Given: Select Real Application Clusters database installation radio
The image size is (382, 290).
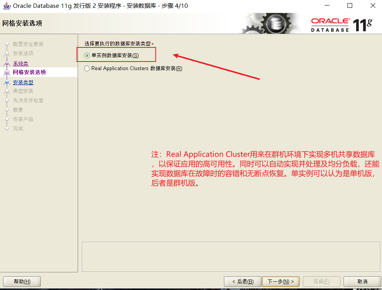Looking at the screenshot, I should [87, 69].
